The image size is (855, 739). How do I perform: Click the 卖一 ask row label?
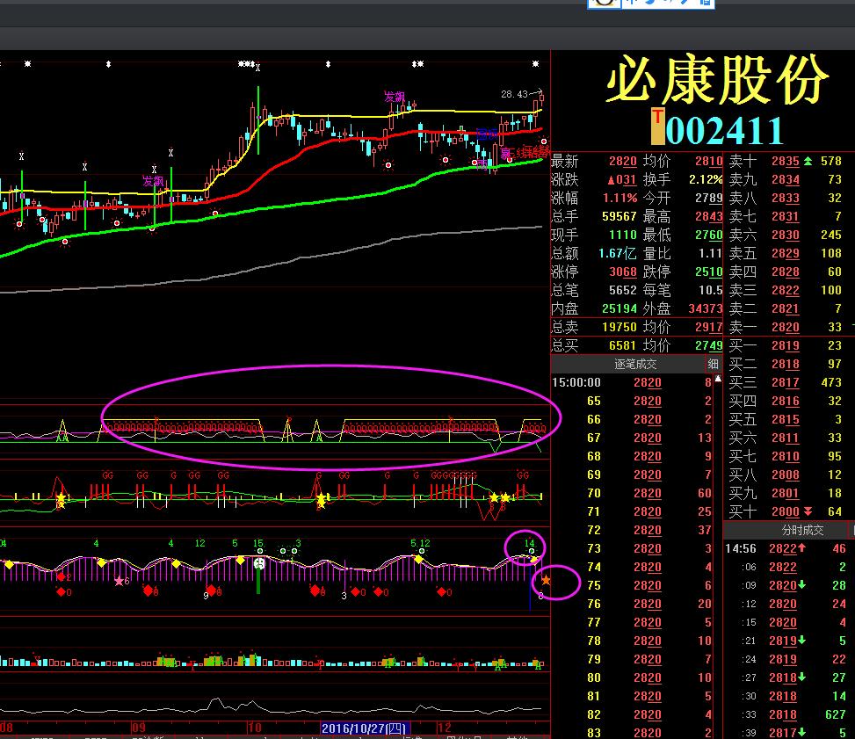(x=743, y=327)
